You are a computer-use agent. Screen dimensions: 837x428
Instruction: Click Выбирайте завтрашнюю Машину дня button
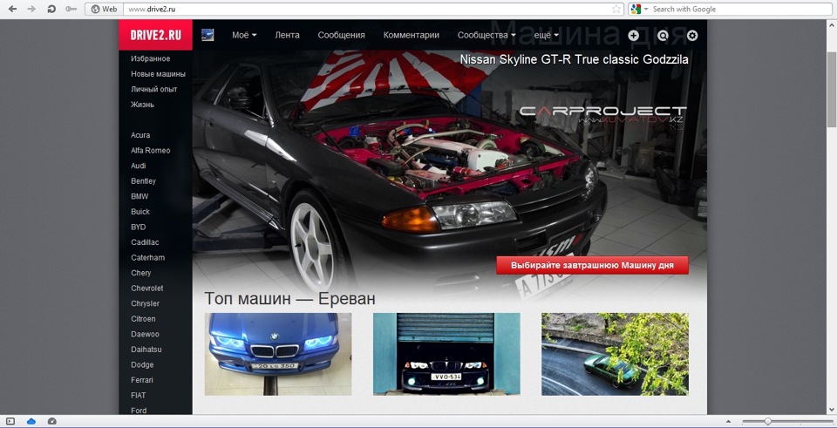[x=592, y=265]
